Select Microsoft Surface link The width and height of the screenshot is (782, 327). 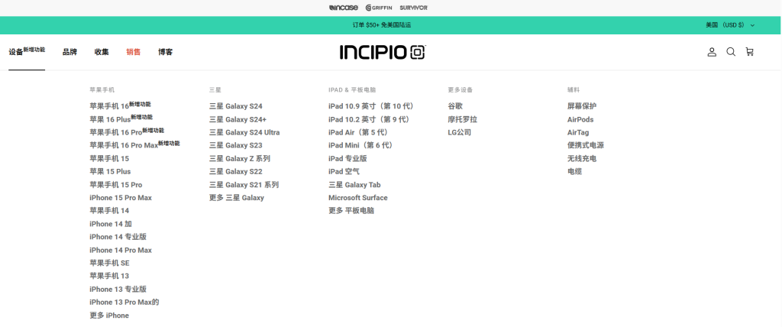click(357, 198)
